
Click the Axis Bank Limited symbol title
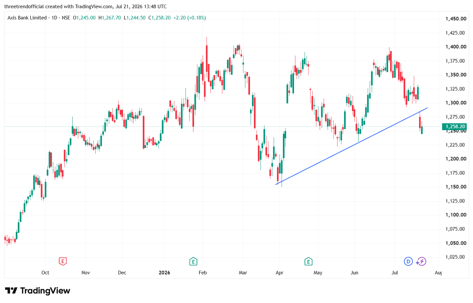27,18
